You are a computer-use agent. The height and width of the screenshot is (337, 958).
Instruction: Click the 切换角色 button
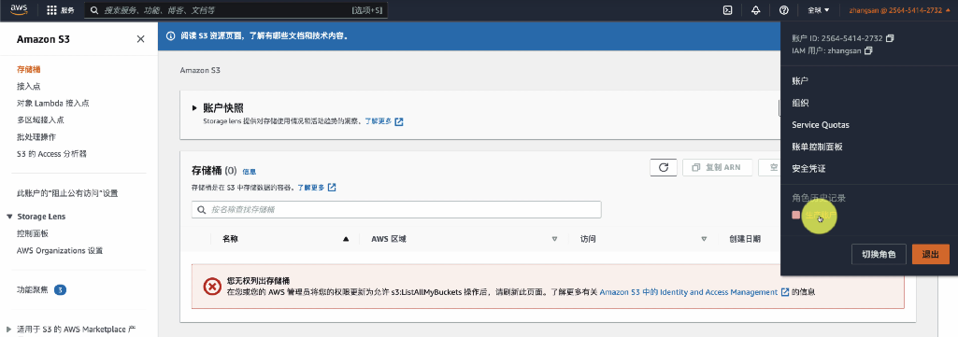click(879, 255)
